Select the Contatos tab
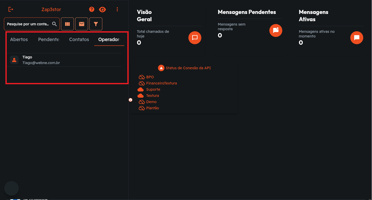Image resolution: width=372 pixels, height=200 pixels. point(79,40)
